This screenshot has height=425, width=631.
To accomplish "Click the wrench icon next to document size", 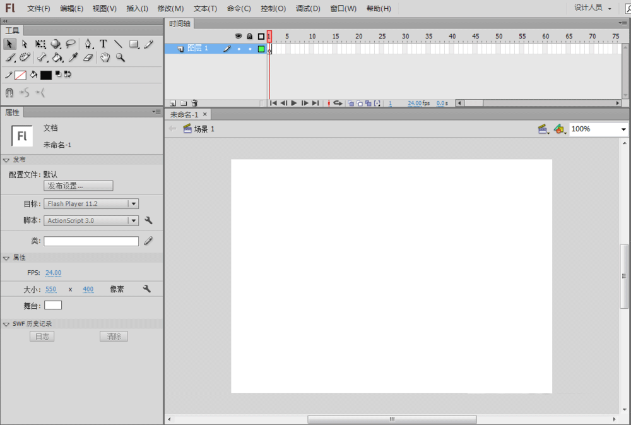I will [x=147, y=289].
